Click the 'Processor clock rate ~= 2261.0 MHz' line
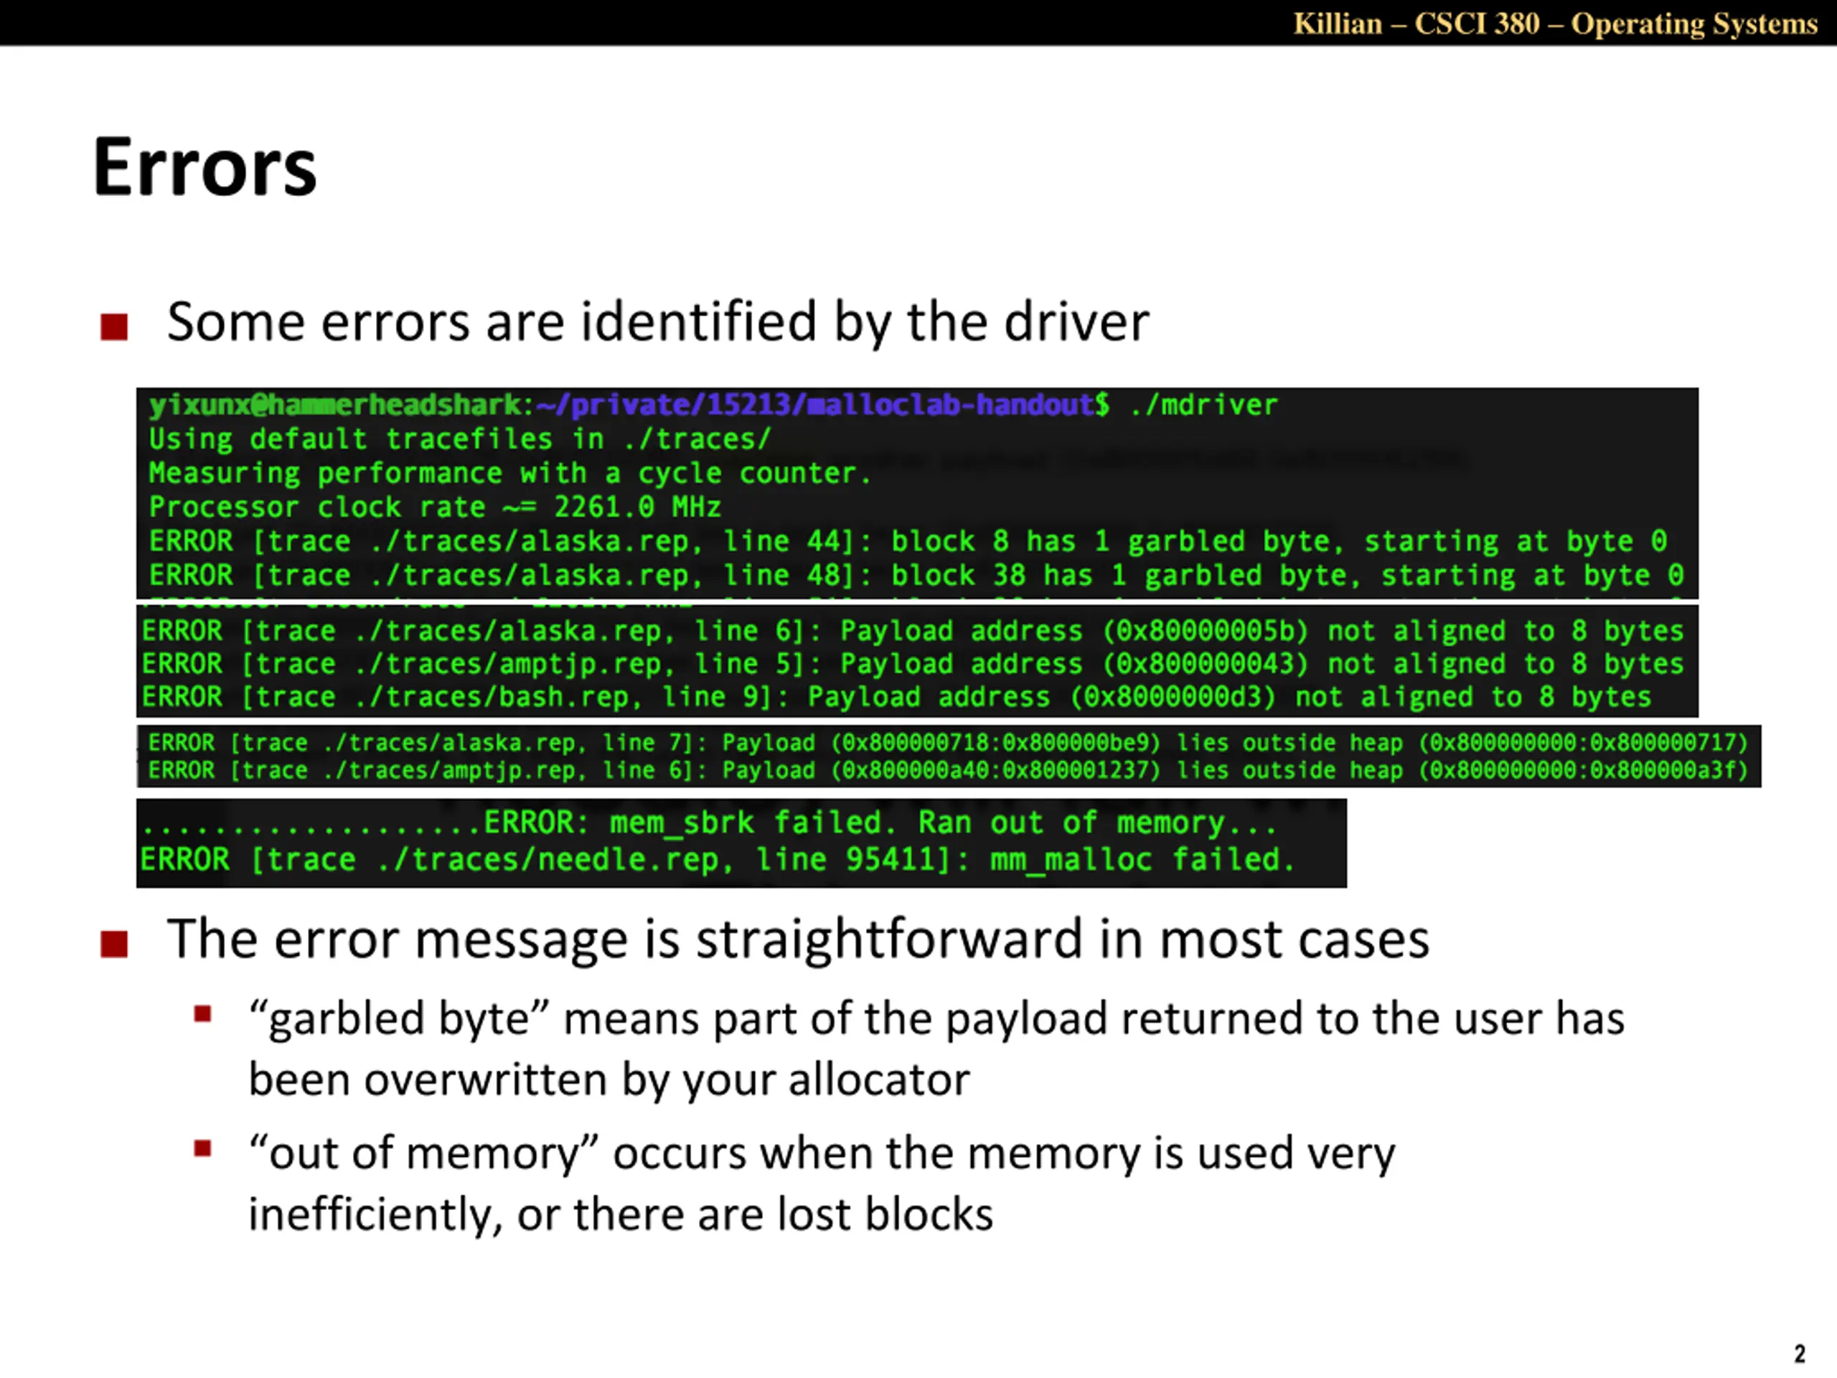The height and width of the screenshot is (1378, 1837). pyautogui.click(x=434, y=507)
